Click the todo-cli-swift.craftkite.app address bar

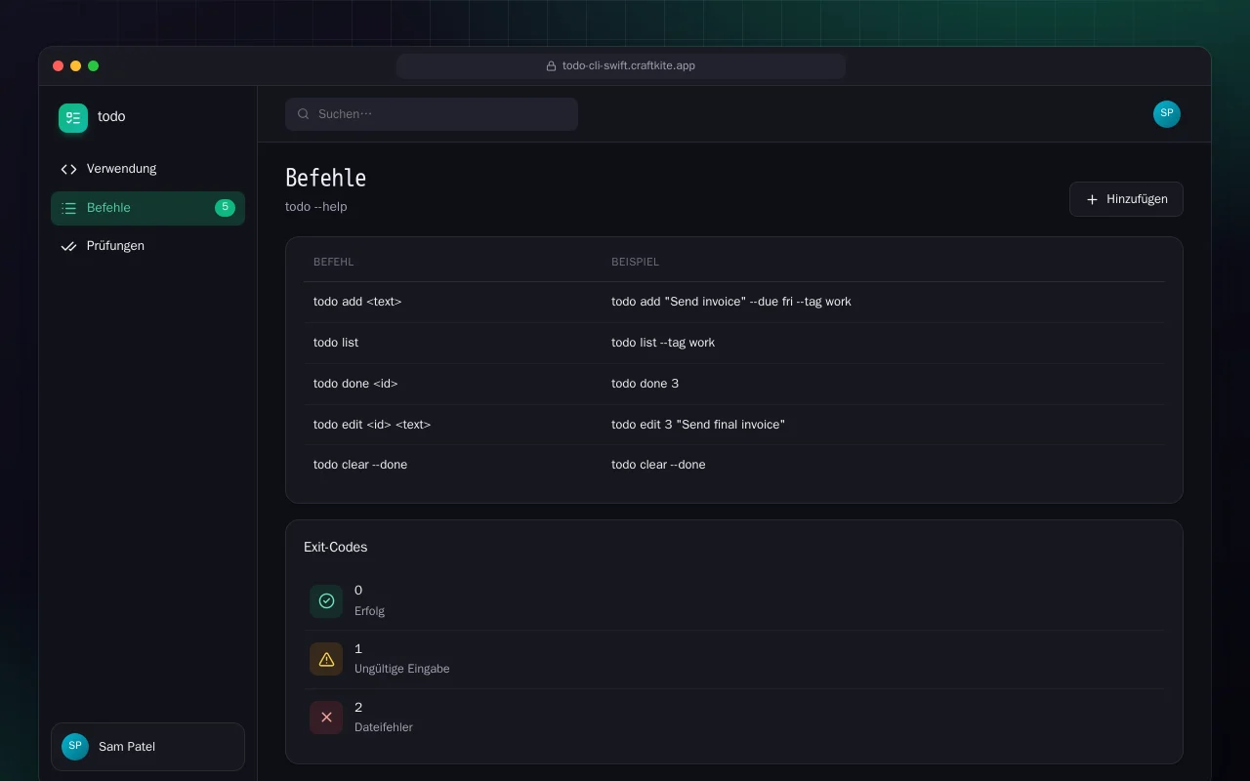click(x=621, y=66)
